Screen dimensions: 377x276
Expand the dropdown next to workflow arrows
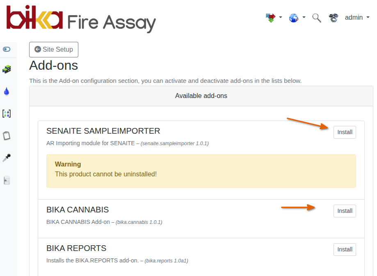(x=281, y=18)
